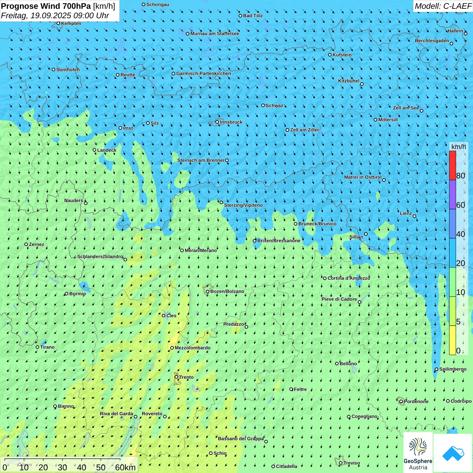Screen dimensions: 473x473
Task: Click the Cles label
Action: tap(171, 316)
